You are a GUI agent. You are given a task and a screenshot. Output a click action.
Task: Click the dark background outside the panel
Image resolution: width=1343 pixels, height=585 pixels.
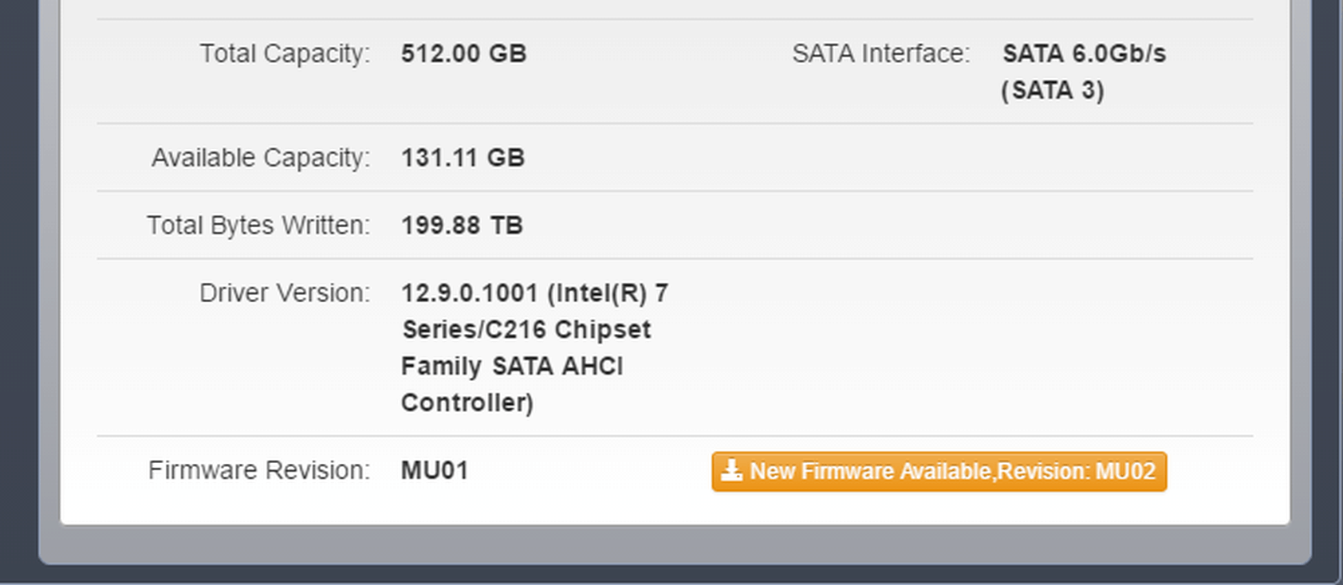pos(18,287)
